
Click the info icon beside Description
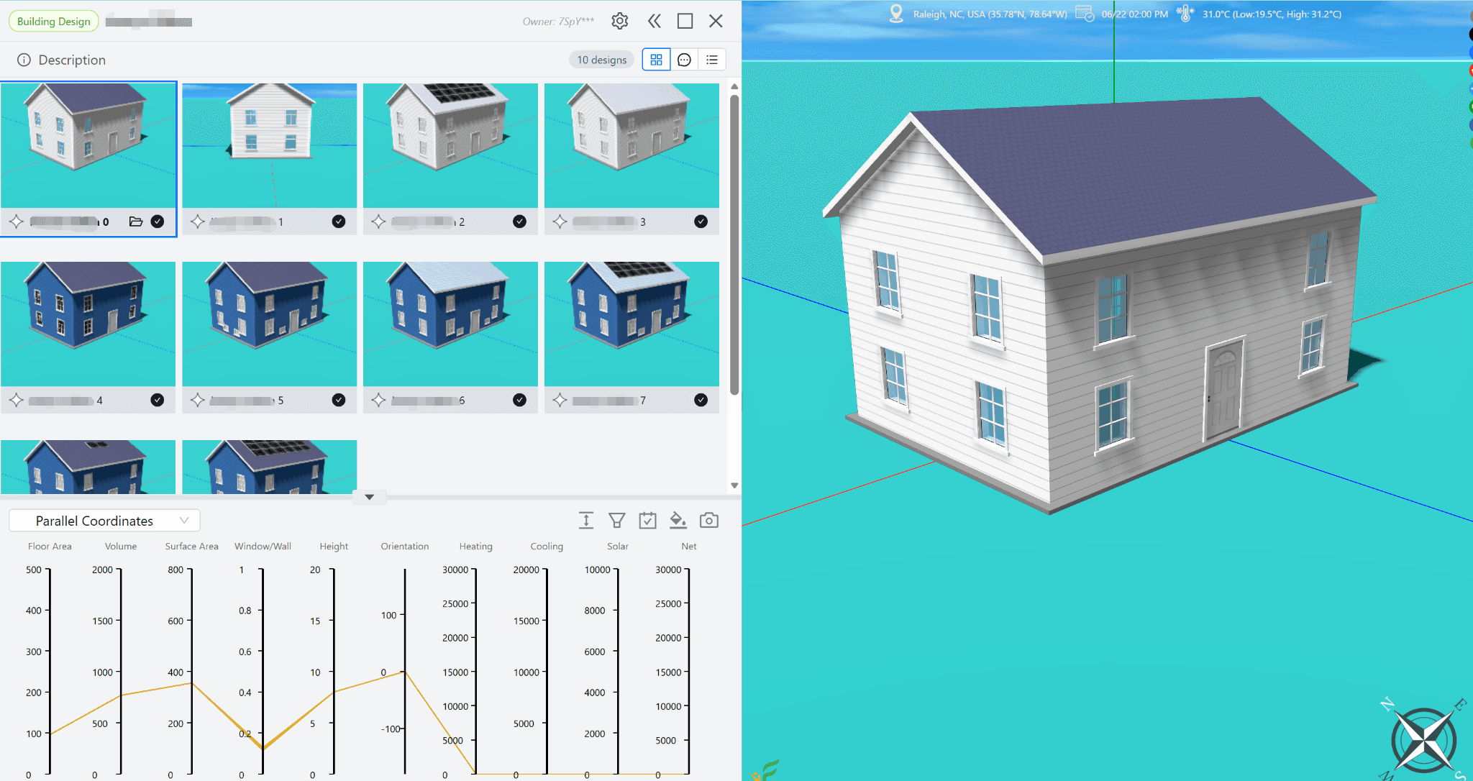click(x=24, y=60)
